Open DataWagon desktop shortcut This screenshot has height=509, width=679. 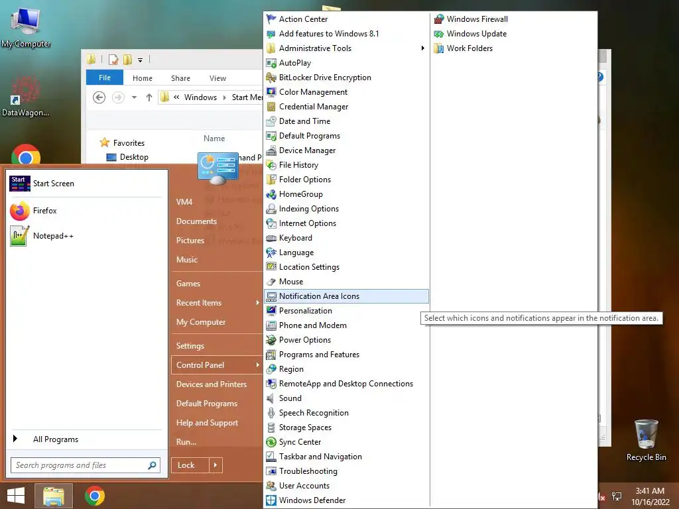click(25, 96)
